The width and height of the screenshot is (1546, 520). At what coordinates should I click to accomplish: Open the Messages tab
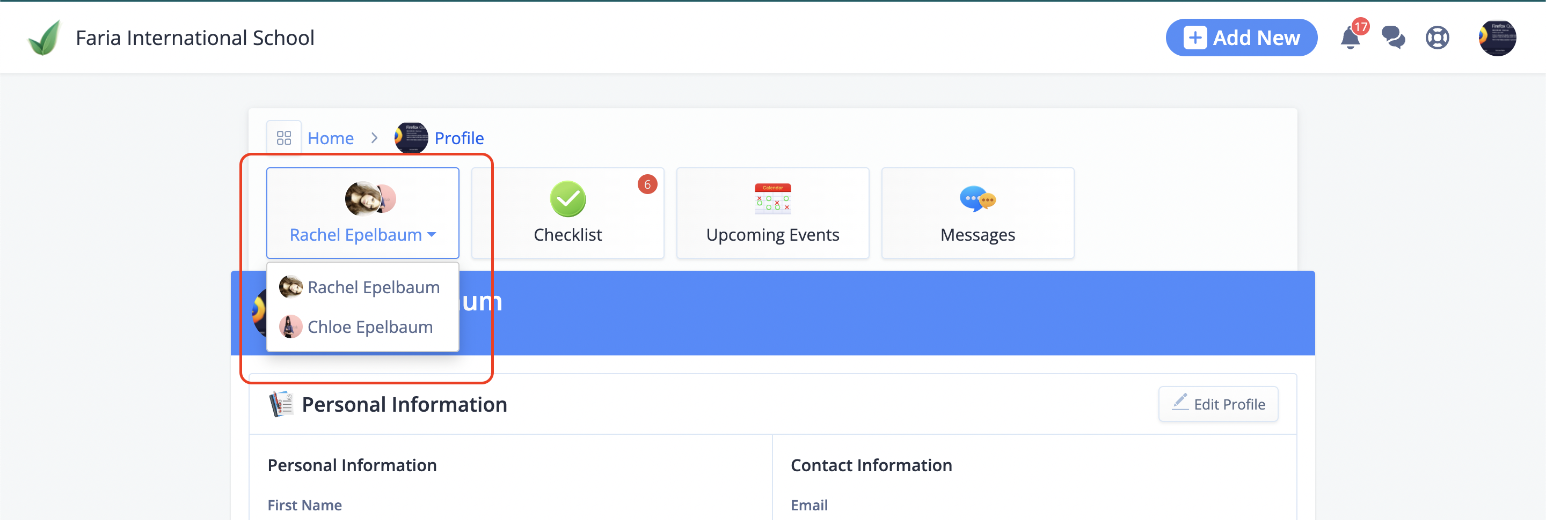978,213
